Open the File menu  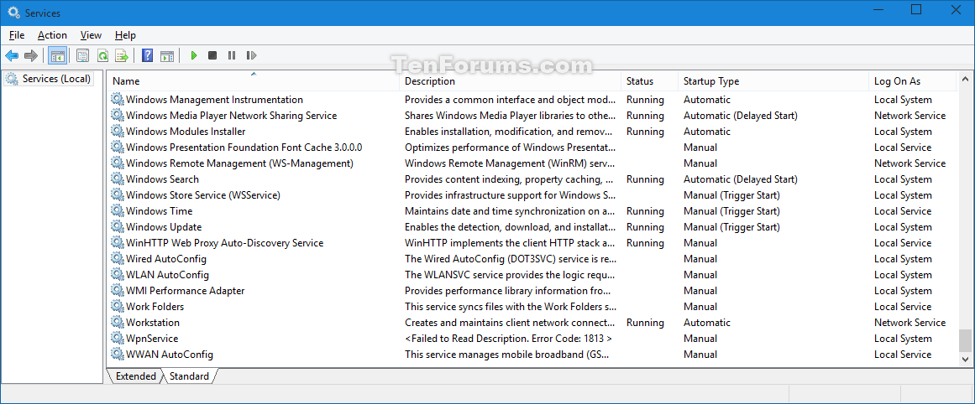pyautogui.click(x=17, y=35)
